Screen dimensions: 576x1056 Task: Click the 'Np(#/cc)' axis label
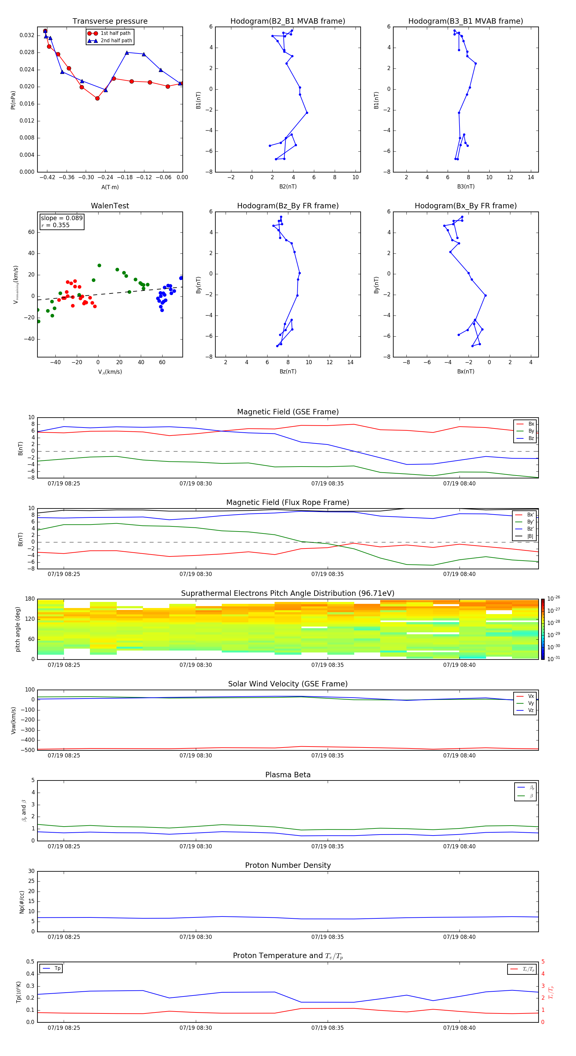click(22, 902)
